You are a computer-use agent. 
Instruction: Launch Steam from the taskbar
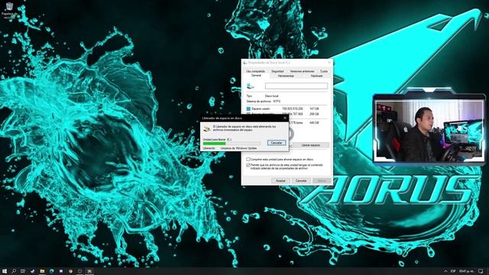[32, 271]
